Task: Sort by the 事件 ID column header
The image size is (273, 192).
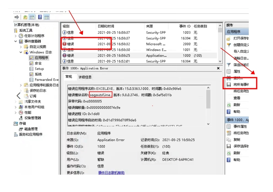Action: click(x=185, y=26)
